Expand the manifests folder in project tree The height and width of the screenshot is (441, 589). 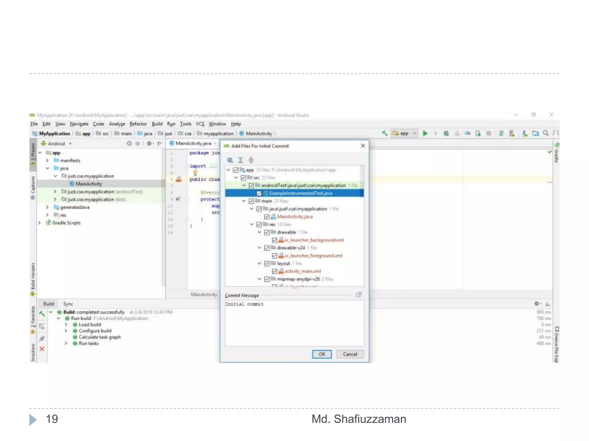47,160
